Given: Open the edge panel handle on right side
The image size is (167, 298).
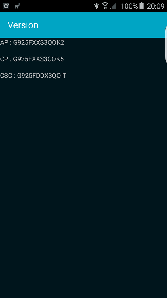Looking at the screenshot, I should coord(166,44).
